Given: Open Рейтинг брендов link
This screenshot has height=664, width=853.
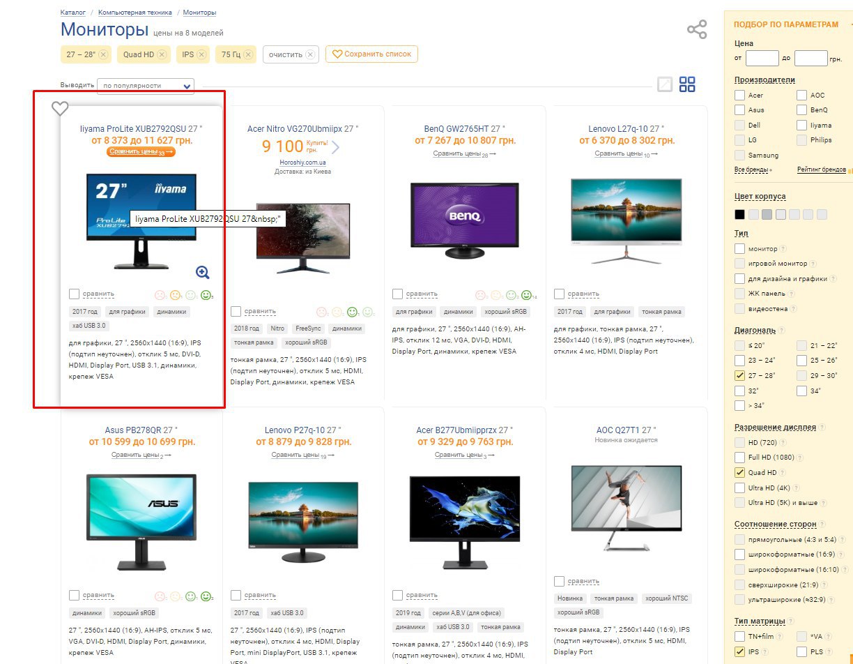Looking at the screenshot, I should pos(822,170).
